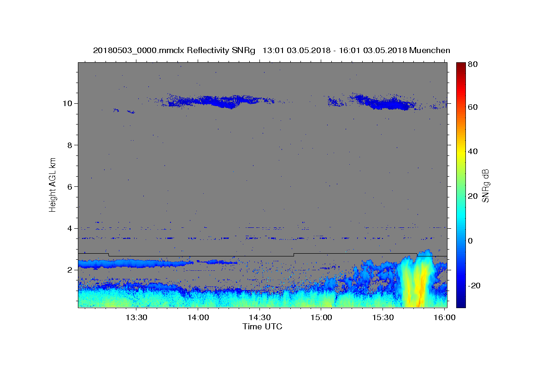Click the 14:00 time tick label
The image size is (553, 369).
[198, 318]
